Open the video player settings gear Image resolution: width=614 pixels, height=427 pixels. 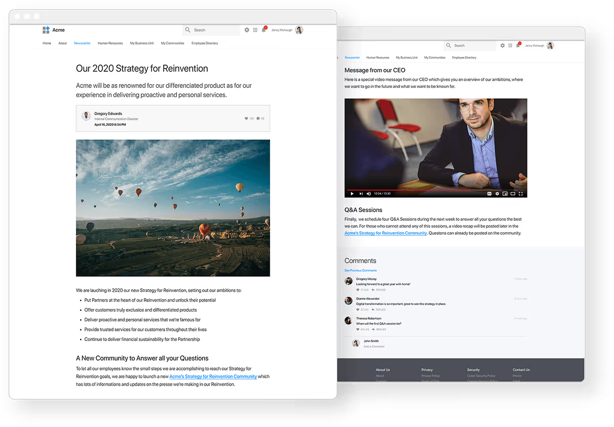pos(497,194)
